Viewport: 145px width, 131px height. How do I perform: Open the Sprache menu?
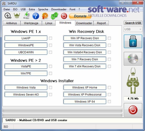pyautogui.click(x=43, y=9)
